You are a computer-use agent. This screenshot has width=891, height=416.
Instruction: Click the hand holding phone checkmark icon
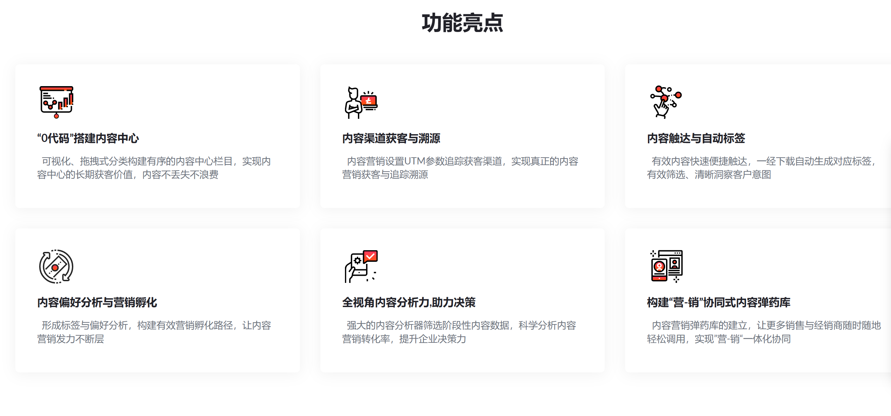tap(361, 267)
